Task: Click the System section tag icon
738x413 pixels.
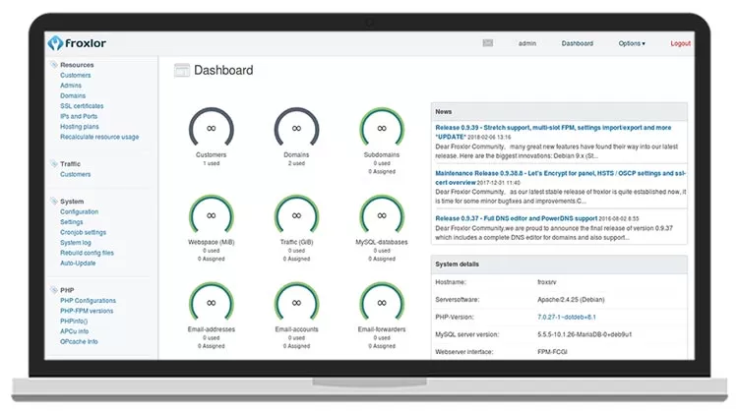Action: [x=54, y=201]
